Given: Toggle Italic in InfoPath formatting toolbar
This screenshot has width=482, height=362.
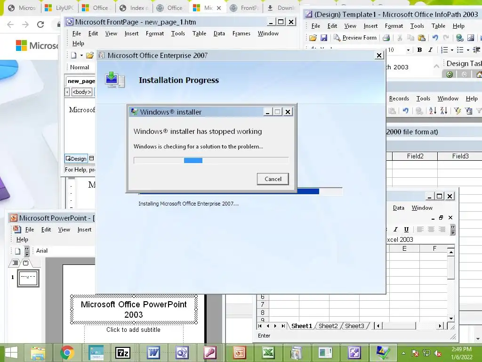Looking at the screenshot, I should point(430,50).
